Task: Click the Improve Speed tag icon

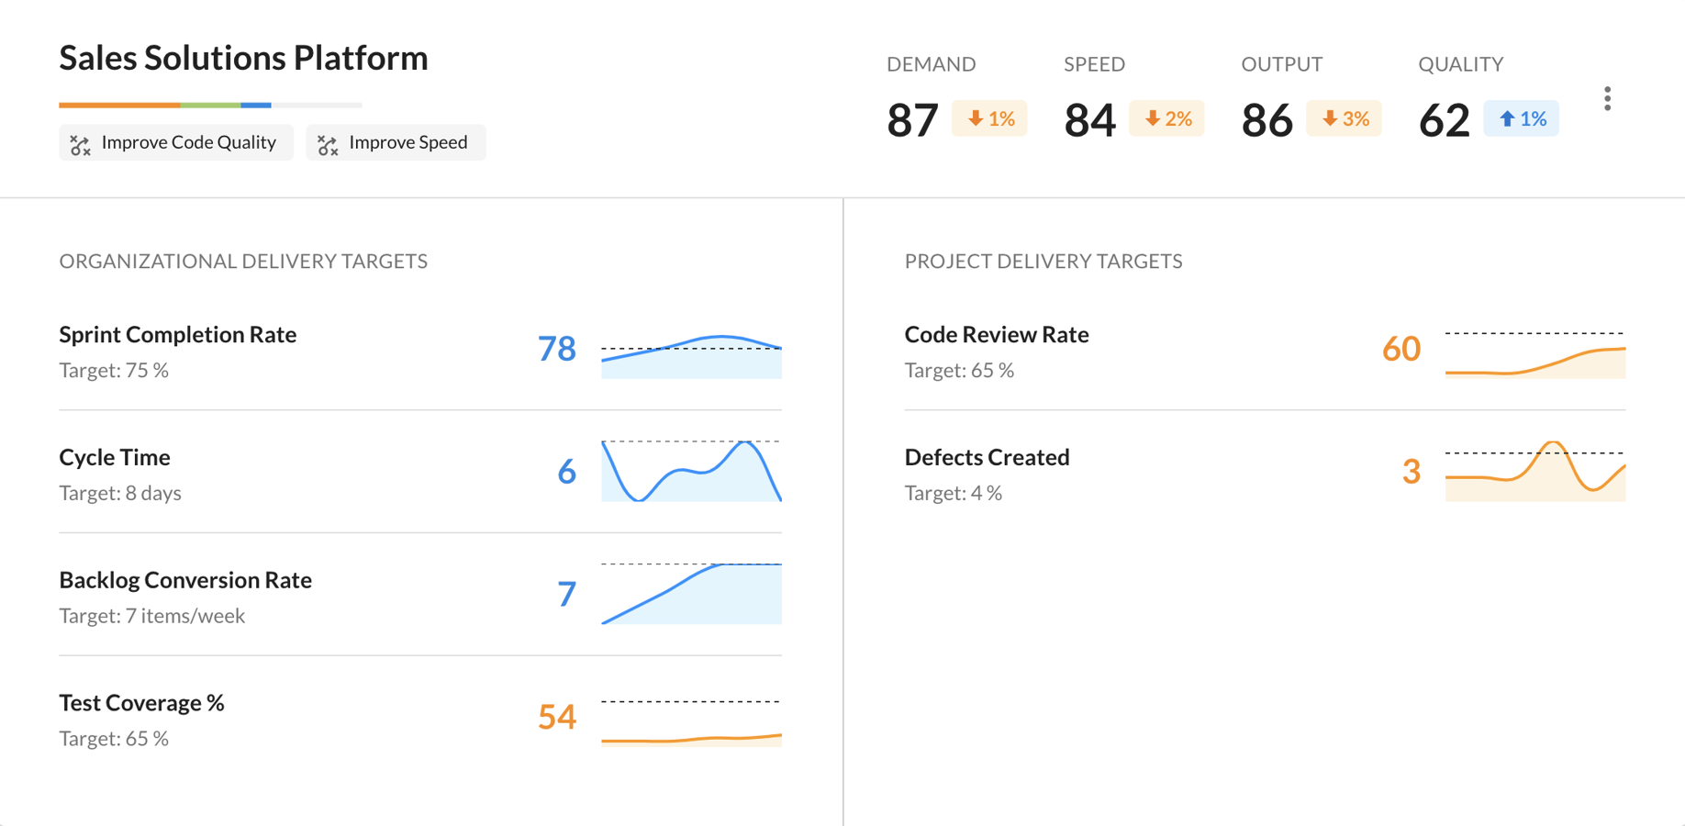Action: click(328, 144)
